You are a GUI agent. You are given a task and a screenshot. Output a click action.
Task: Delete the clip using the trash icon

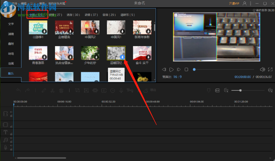[x=61, y=90]
